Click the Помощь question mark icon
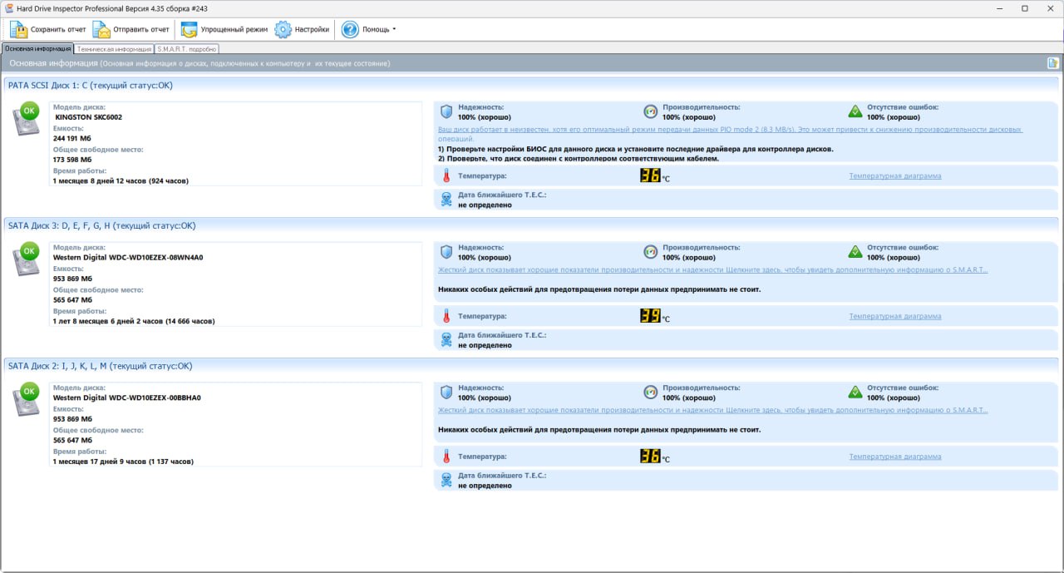The height and width of the screenshot is (573, 1064). point(350,29)
